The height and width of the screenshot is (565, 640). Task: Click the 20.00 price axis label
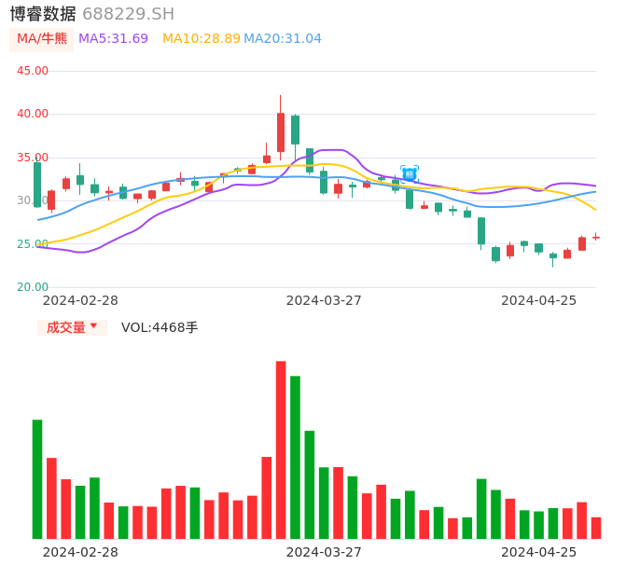pos(33,287)
